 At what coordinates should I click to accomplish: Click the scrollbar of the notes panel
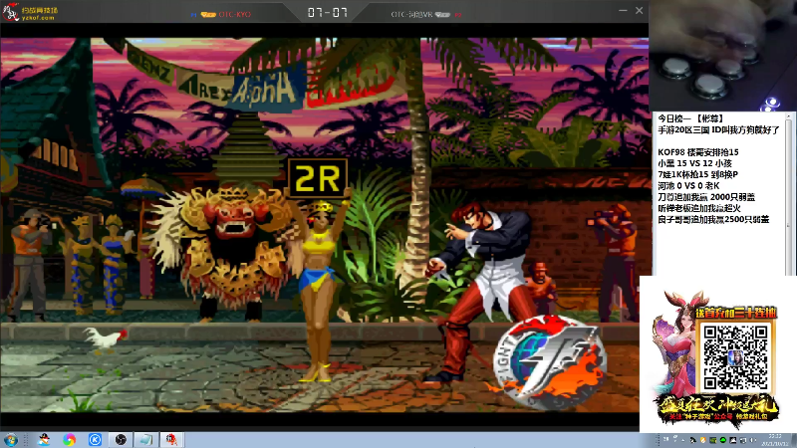click(x=788, y=193)
